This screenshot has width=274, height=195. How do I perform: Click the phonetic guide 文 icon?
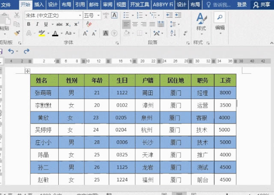click(x=106, y=15)
